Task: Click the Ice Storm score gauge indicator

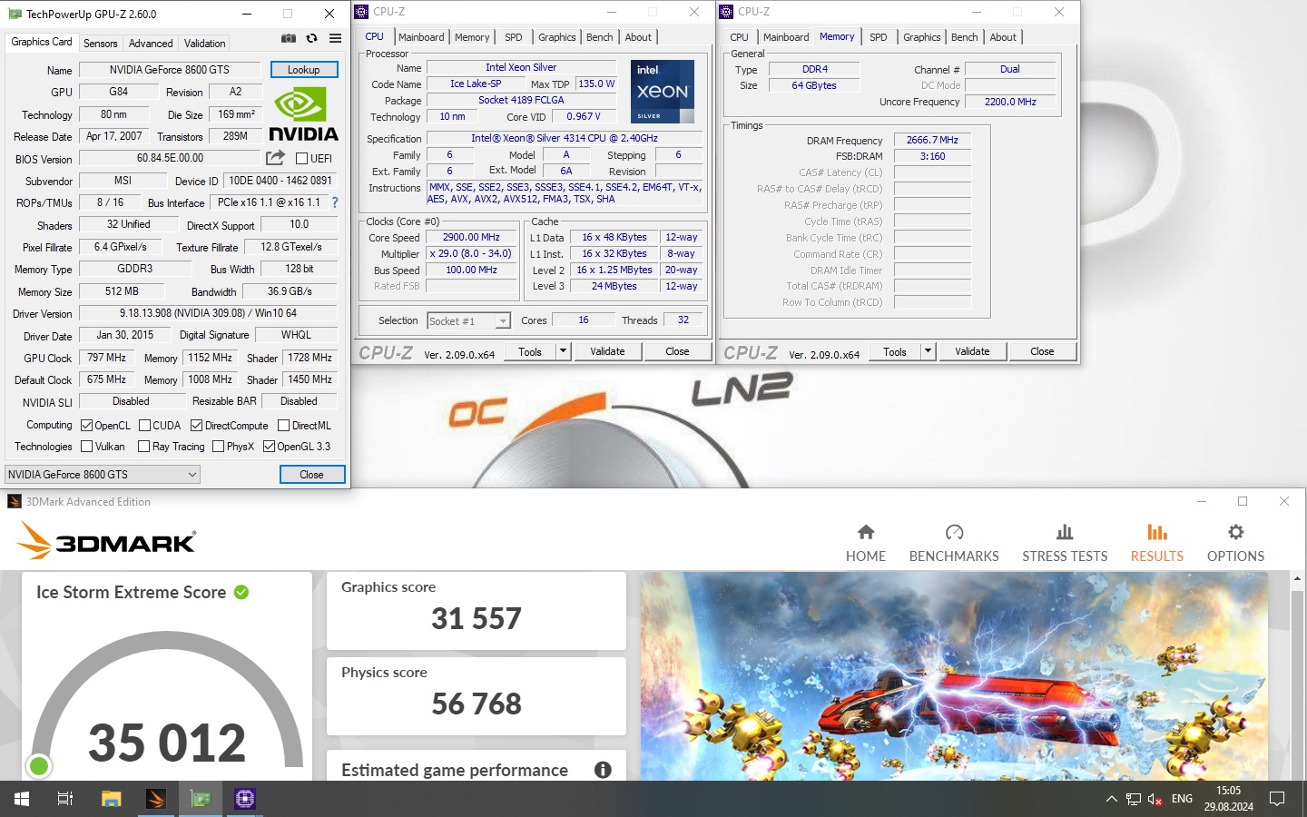Action: click(39, 766)
